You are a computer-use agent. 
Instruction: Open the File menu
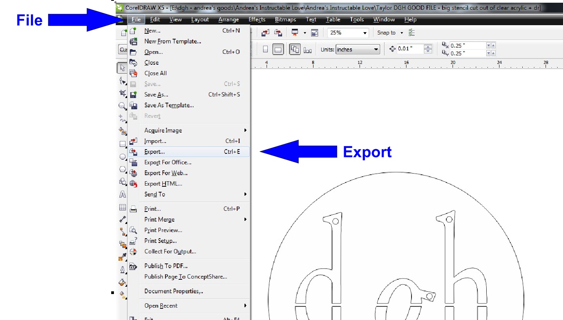click(x=136, y=19)
